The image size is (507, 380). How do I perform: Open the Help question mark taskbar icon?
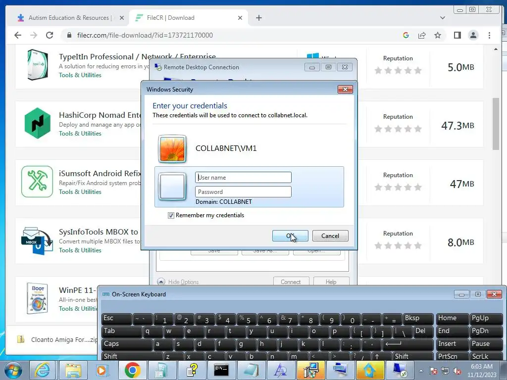pyautogui.click(x=192, y=370)
